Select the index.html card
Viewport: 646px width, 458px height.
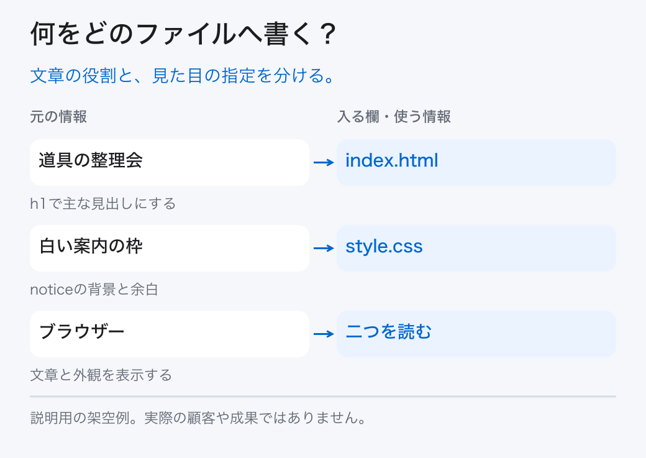[x=476, y=162]
